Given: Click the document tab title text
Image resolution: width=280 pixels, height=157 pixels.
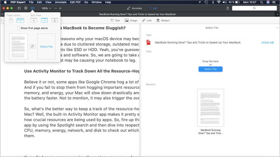Looking at the screenshot, I should [137, 14].
